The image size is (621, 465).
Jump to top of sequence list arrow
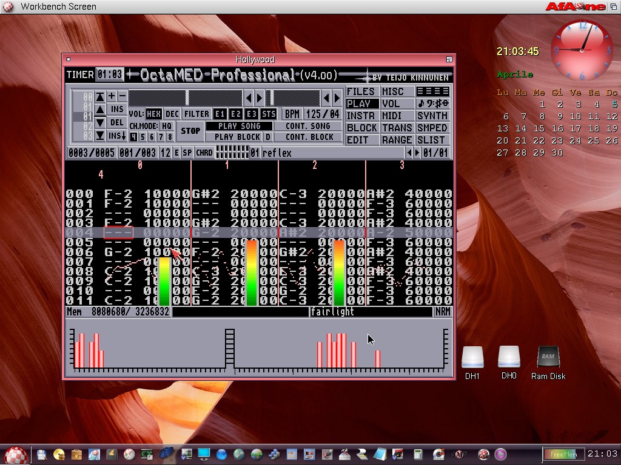coord(100,97)
